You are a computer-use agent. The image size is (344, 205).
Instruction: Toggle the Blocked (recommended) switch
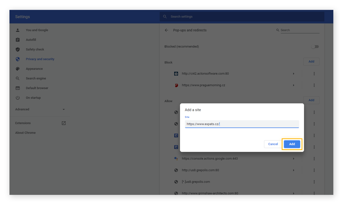[x=315, y=47]
